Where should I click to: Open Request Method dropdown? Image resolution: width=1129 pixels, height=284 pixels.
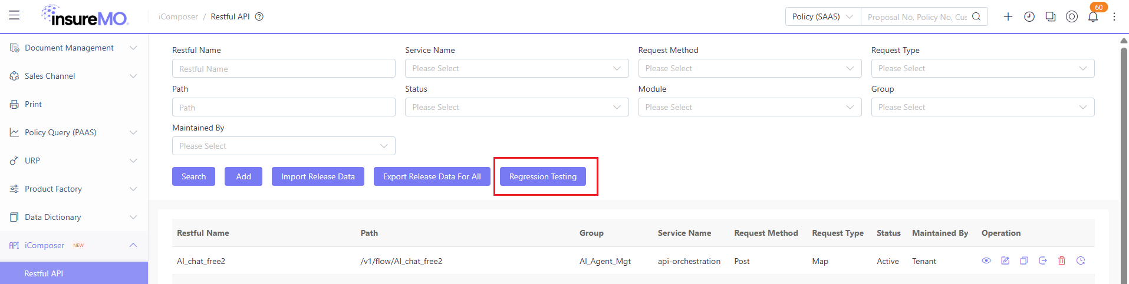pyautogui.click(x=750, y=68)
